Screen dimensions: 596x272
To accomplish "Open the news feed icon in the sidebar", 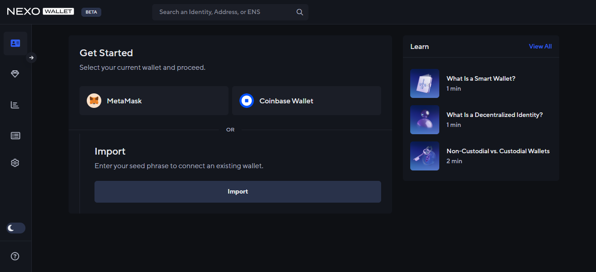I will (15, 136).
